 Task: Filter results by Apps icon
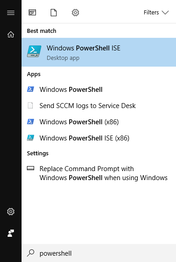(x=32, y=13)
